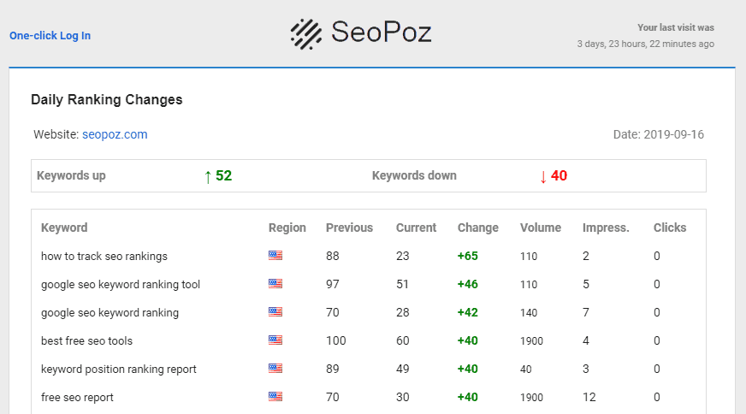Click previous rank 100
Screen dimensions: 746x414
pyautogui.click(x=336, y=340)
